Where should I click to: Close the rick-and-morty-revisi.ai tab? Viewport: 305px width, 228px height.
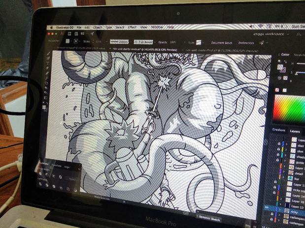(x=110, y=49)
